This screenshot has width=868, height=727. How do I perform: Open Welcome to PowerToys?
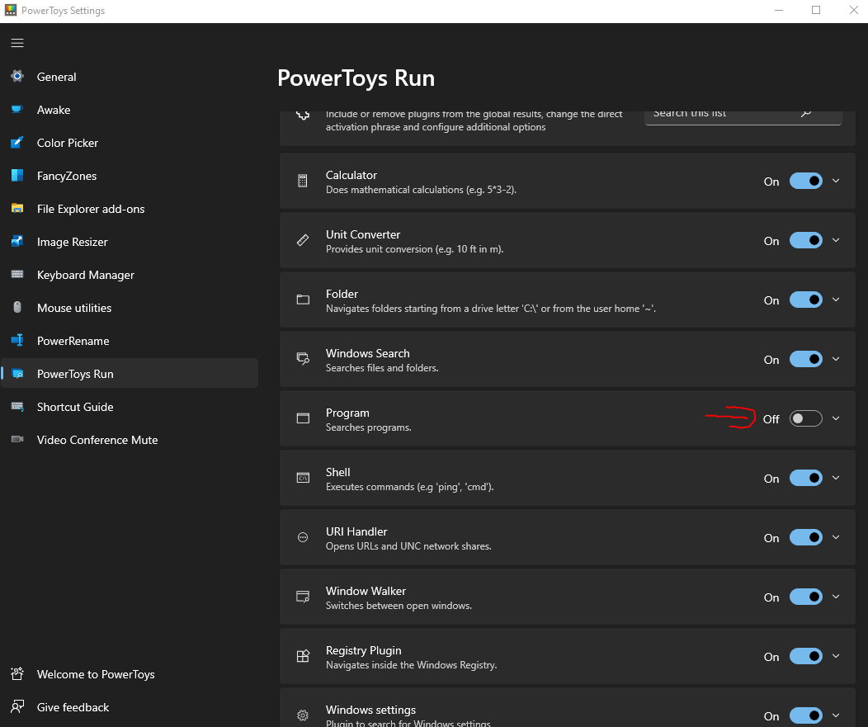point(97,674)
